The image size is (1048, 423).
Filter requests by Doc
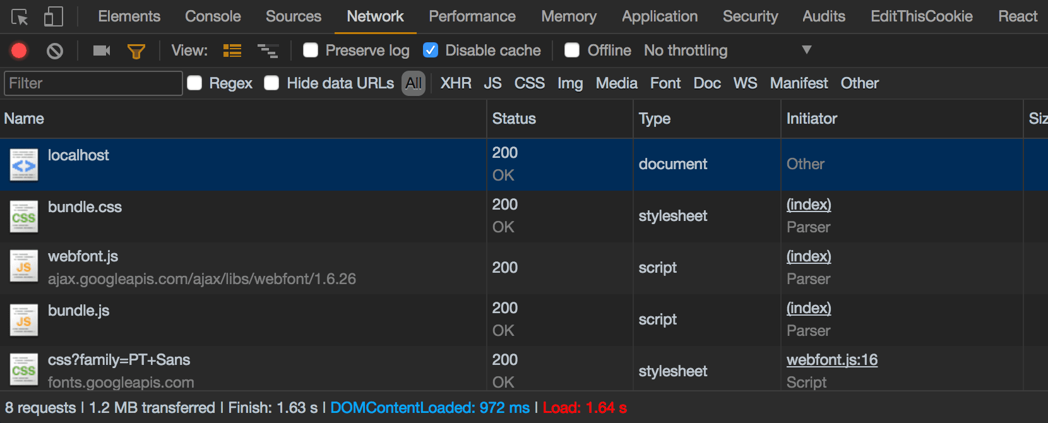(x=707, y=83)
